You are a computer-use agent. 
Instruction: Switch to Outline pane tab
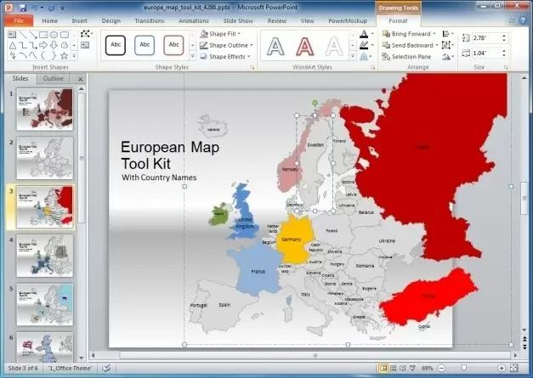click(54, 78)
